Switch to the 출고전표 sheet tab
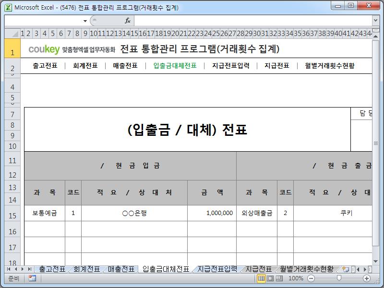This screenshot has height=288, width=384. click(x=52, y=269)
